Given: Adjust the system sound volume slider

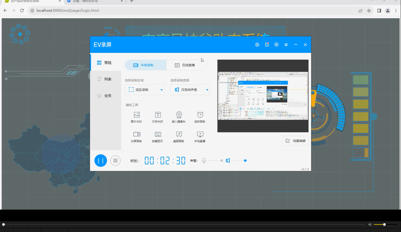Looking at the screenshot, I should pos(239,161).
